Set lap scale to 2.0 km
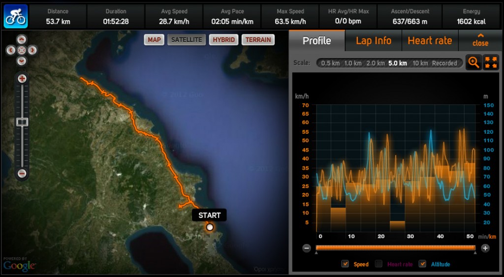The height and width of the screenshot is (277, 504). [x=376, y=63]
